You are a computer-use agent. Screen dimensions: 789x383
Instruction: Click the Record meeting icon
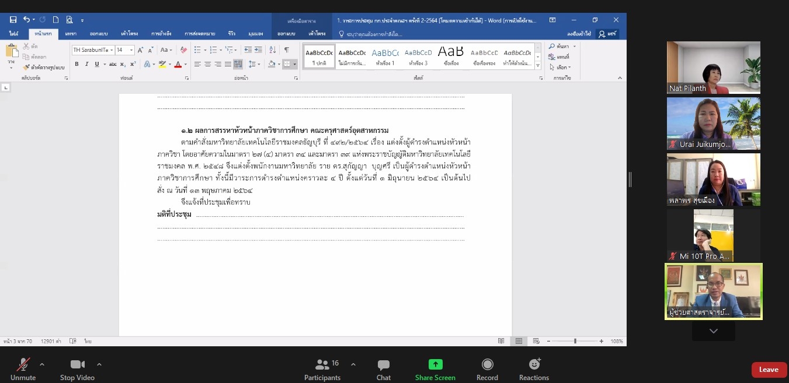coord(487,370)
